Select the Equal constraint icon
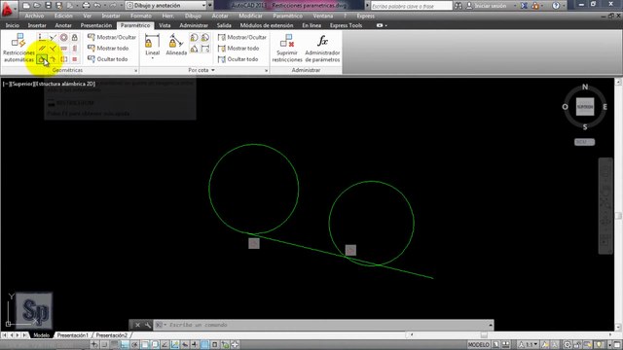Screen dimensions: 623x350 coord(74,59)
